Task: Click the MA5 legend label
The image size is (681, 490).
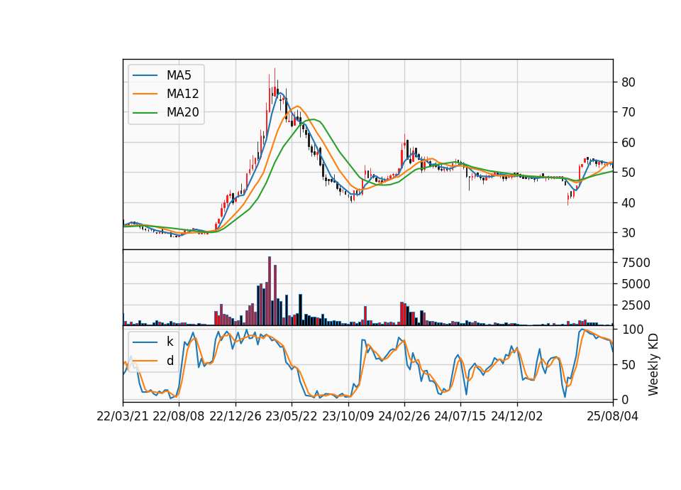Action: pos(179,75)
